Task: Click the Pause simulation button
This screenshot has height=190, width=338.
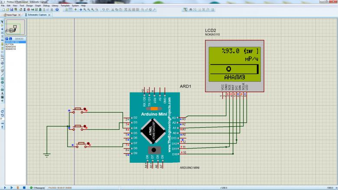Action: [18, 188]
